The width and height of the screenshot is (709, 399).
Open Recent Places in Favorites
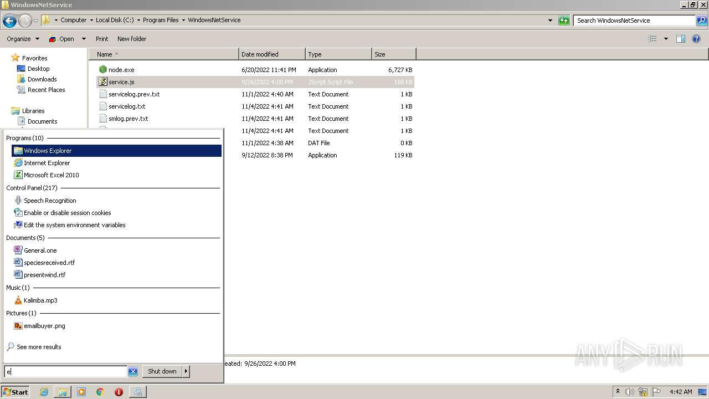46,90
